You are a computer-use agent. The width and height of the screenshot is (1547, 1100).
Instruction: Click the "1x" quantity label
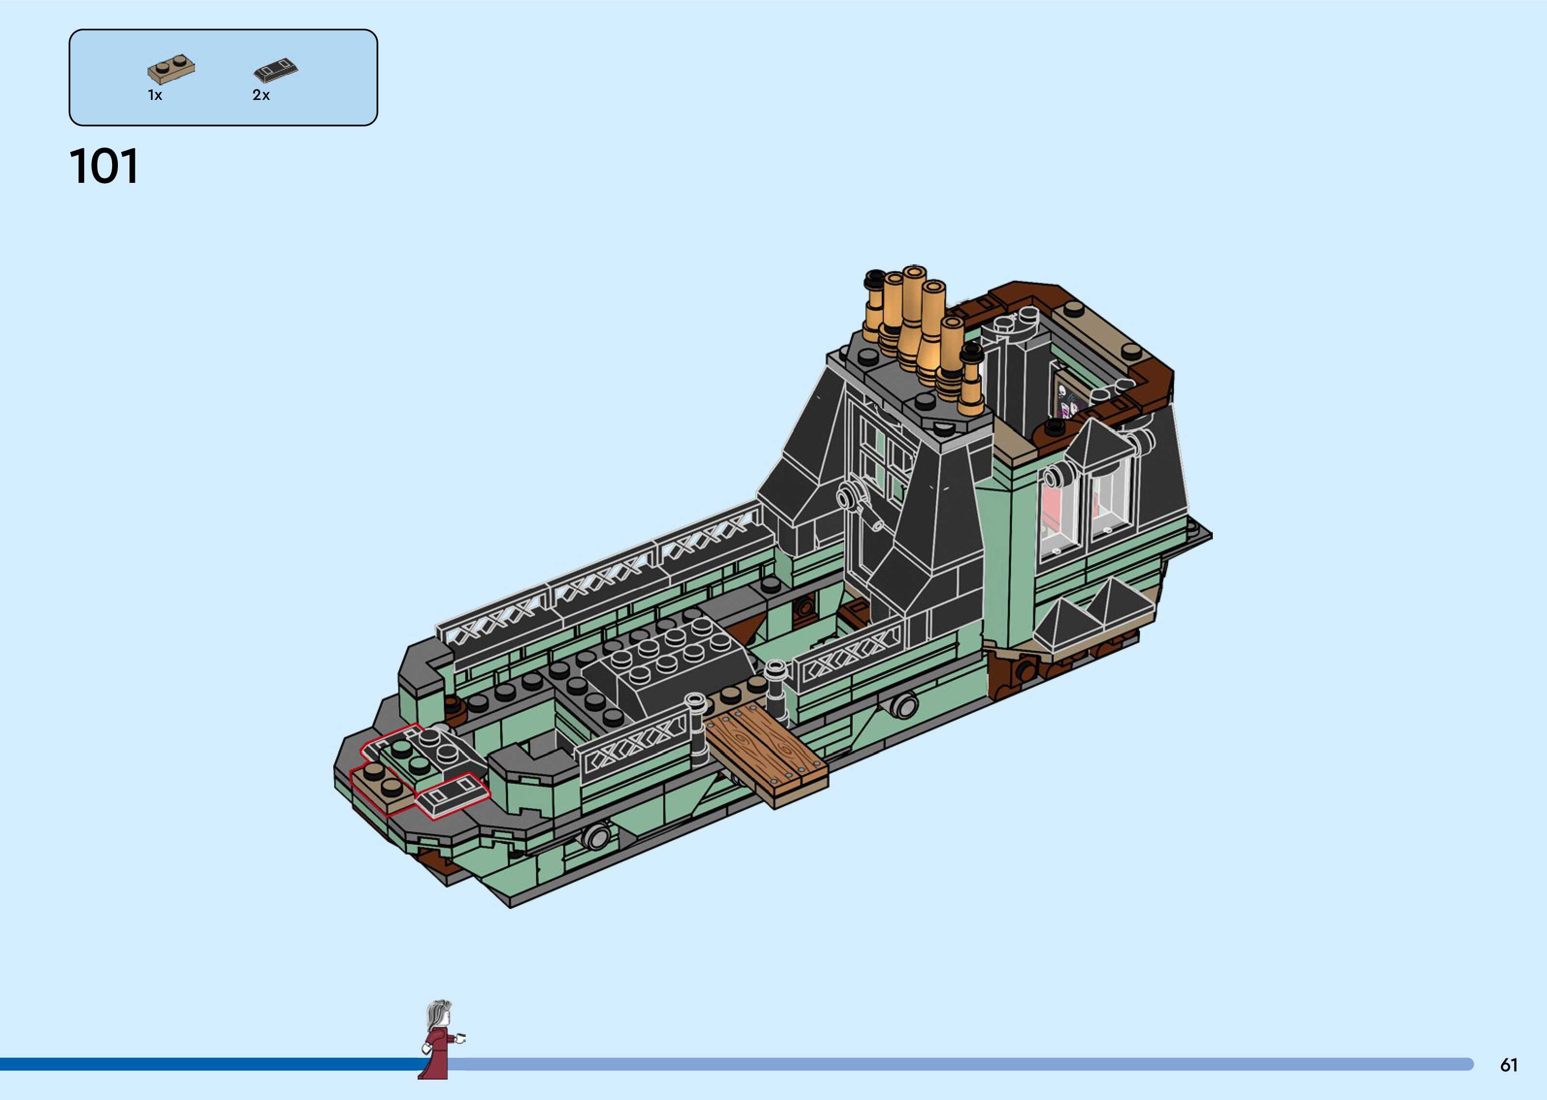155,96
